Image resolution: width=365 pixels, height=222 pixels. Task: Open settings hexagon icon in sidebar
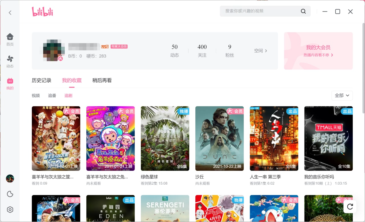pos(10,210)
